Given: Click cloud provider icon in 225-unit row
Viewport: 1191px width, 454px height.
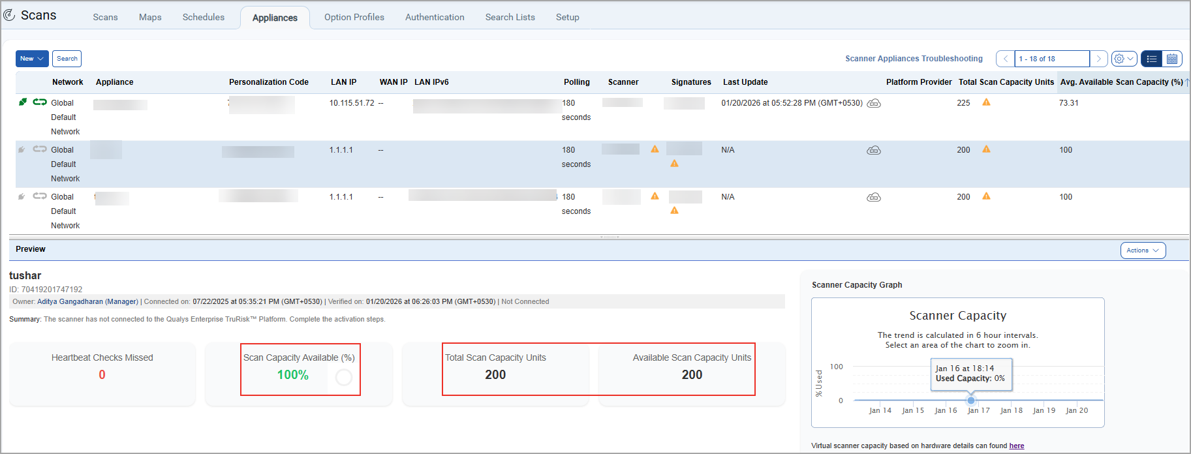Looking at the screenshot, I should pyautogui.click(x=874, y=103).
